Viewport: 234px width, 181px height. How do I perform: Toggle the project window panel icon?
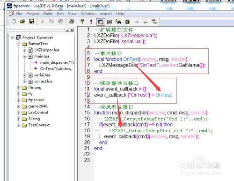(101, 22)
